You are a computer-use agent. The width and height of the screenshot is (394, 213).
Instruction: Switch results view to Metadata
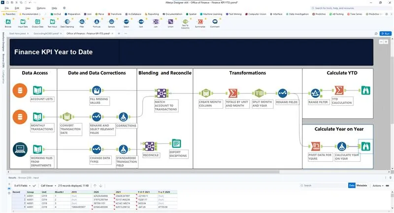(x=361, y=185)
